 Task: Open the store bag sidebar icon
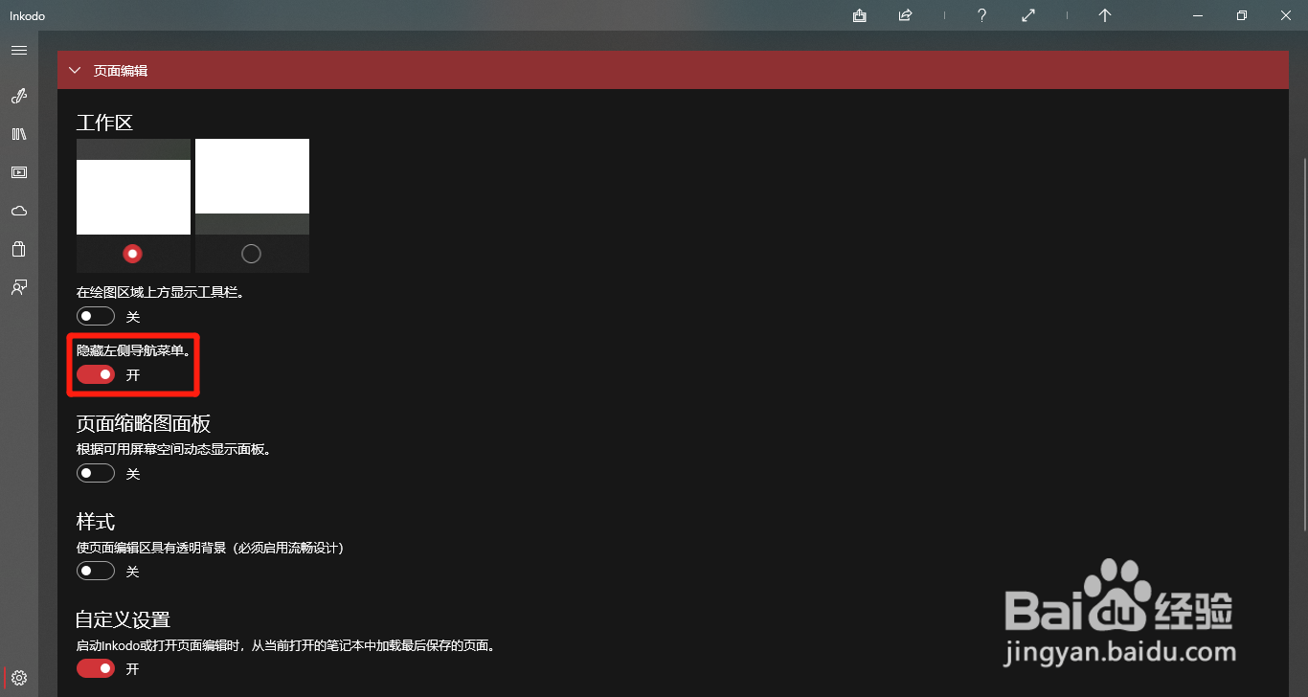coord(18,249)
